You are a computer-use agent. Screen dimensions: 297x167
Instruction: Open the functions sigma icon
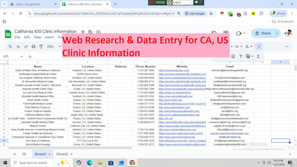point(259,56)
